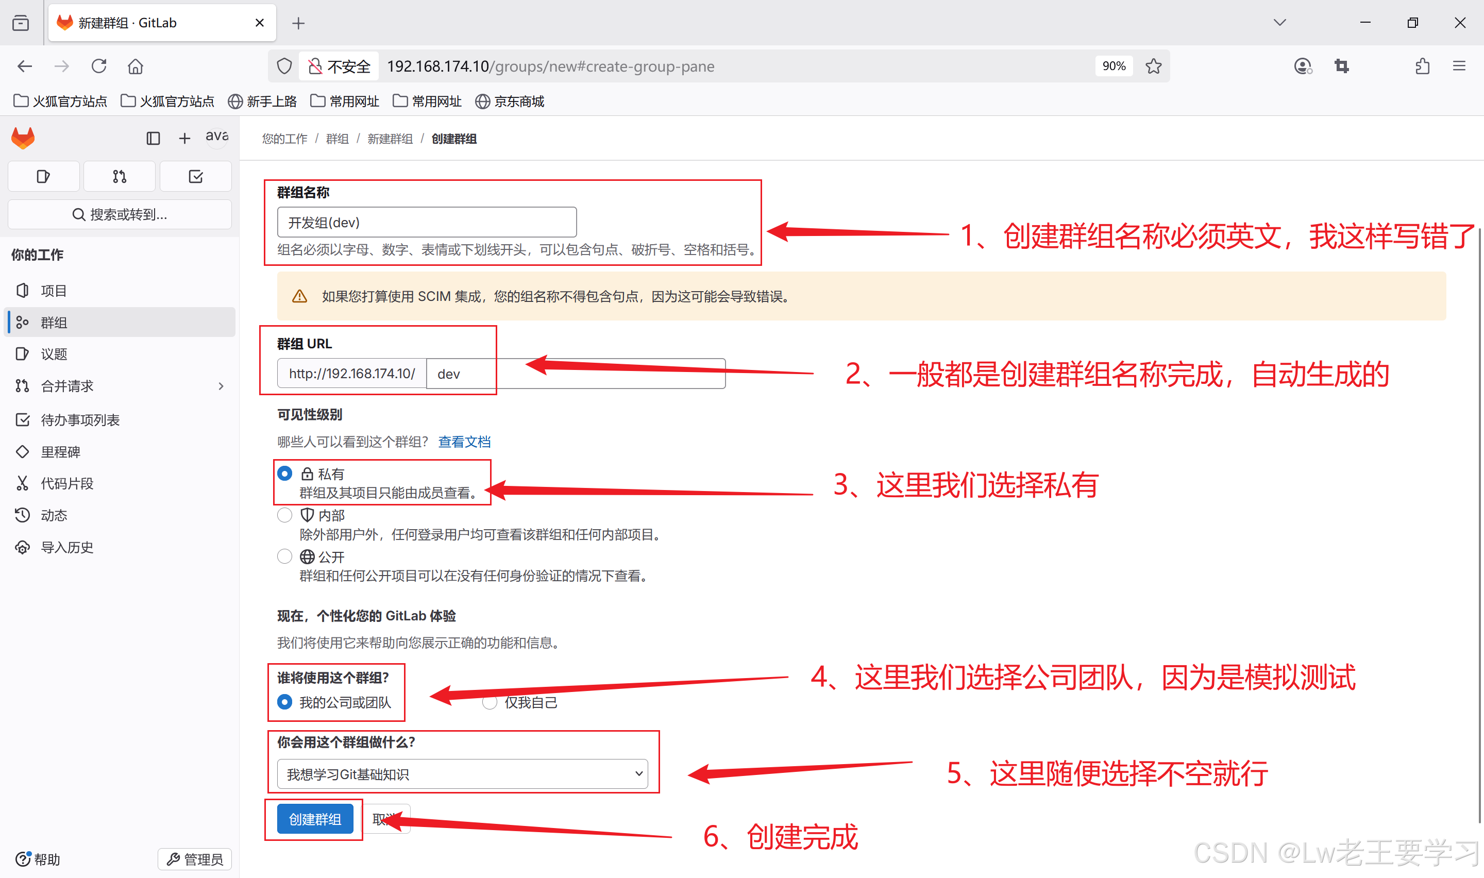
Task: Click the plus create-new icon in sidebar
Action: pyautogui.click(x=184, y=138)
